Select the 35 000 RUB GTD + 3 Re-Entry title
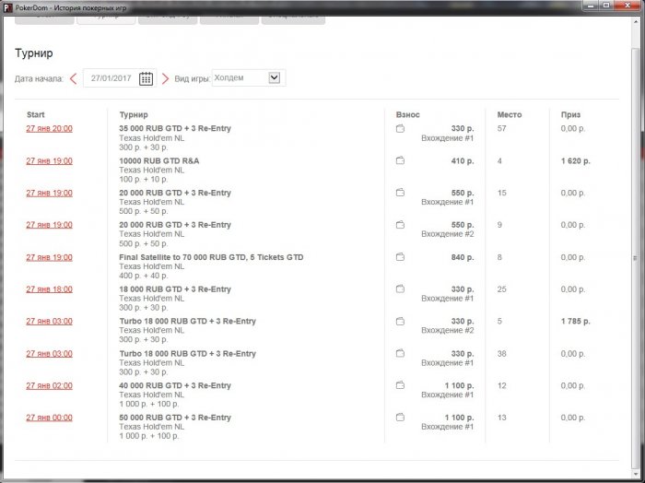 click(175, 128)
